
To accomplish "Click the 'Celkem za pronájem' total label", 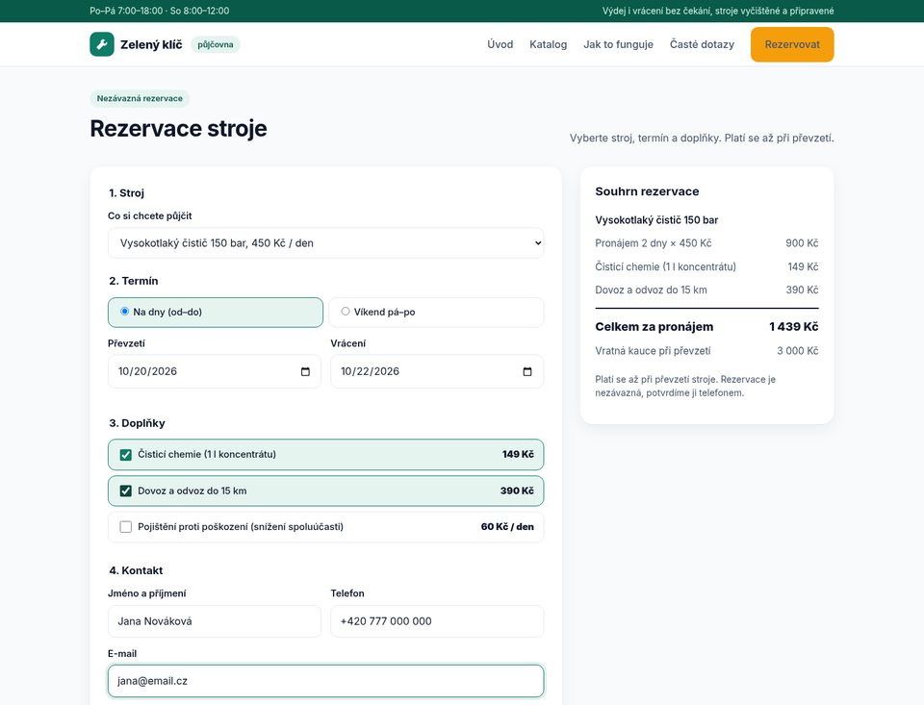I will point(654,327).
